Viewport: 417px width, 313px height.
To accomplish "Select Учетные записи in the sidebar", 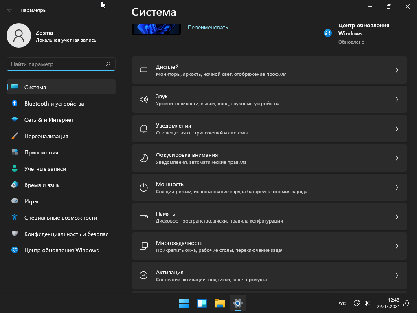I will tap(45, 169).
